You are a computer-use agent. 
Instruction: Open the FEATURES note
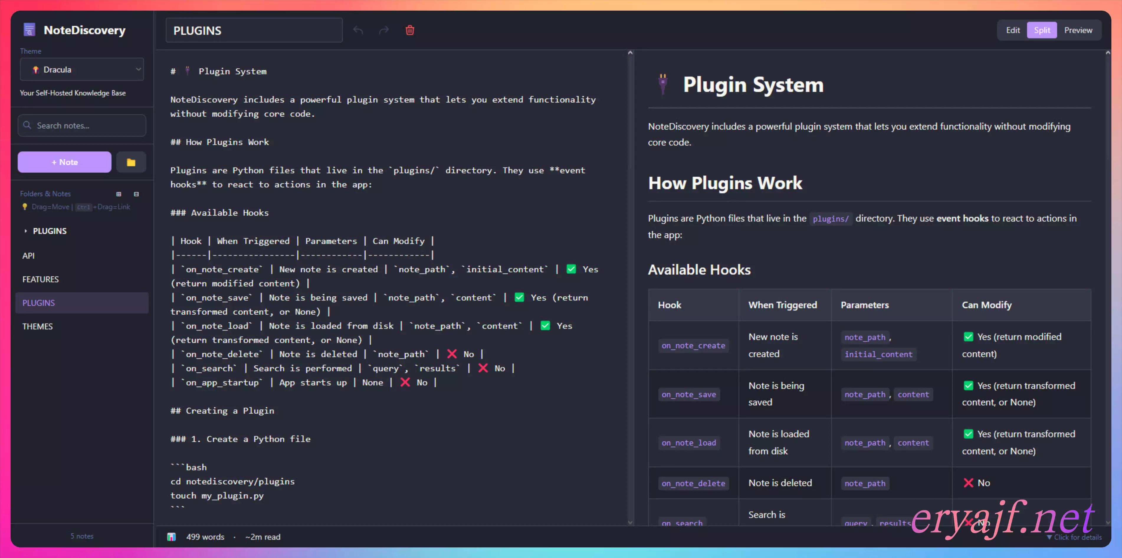coord(40,279)
